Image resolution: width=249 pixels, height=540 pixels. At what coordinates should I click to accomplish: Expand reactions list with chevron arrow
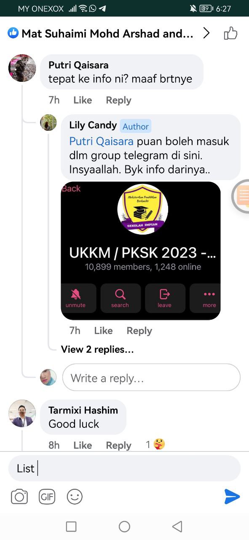click(206, 33)
